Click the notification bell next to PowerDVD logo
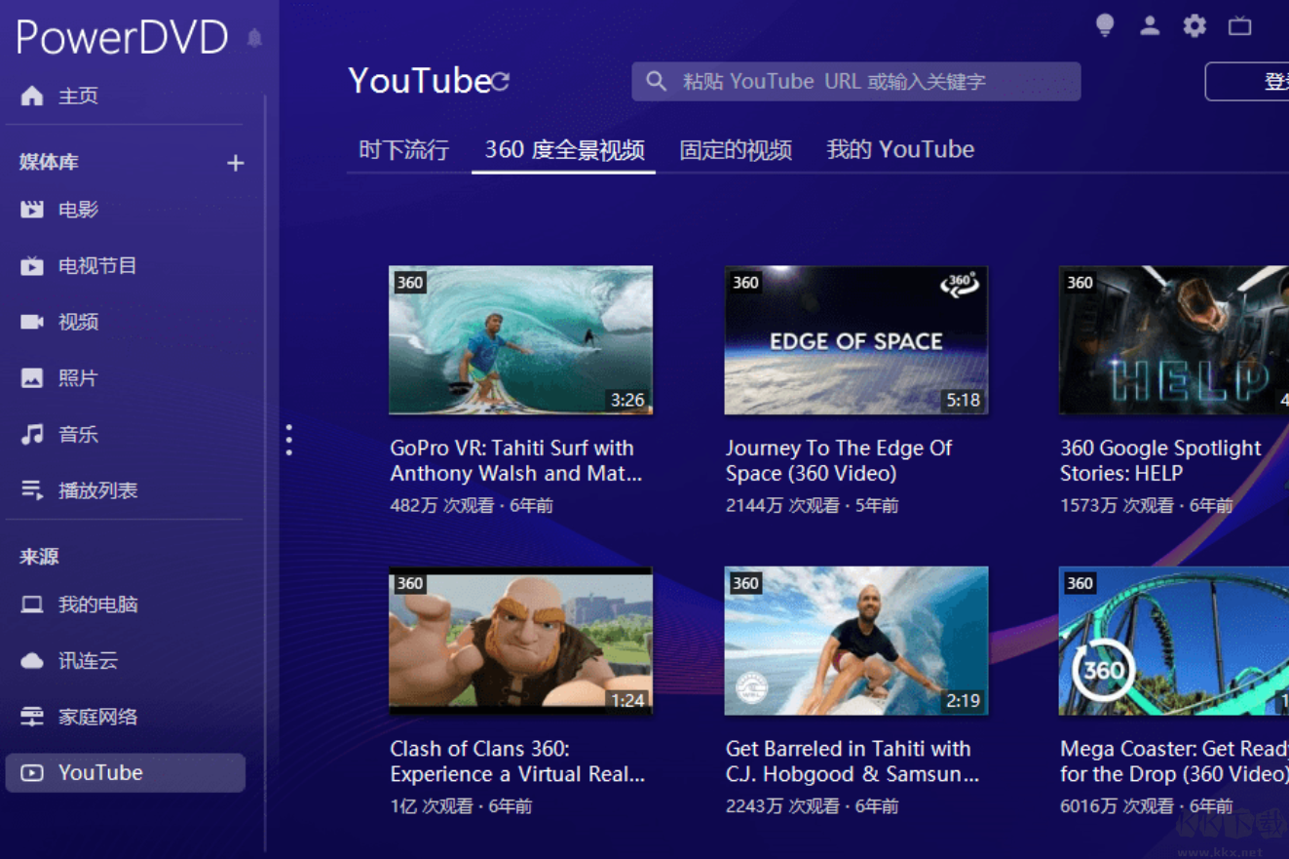The image size is (1289, 859). [x=255, y=38]
